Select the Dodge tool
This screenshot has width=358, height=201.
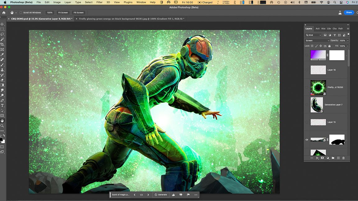click(x=2, y=95)
